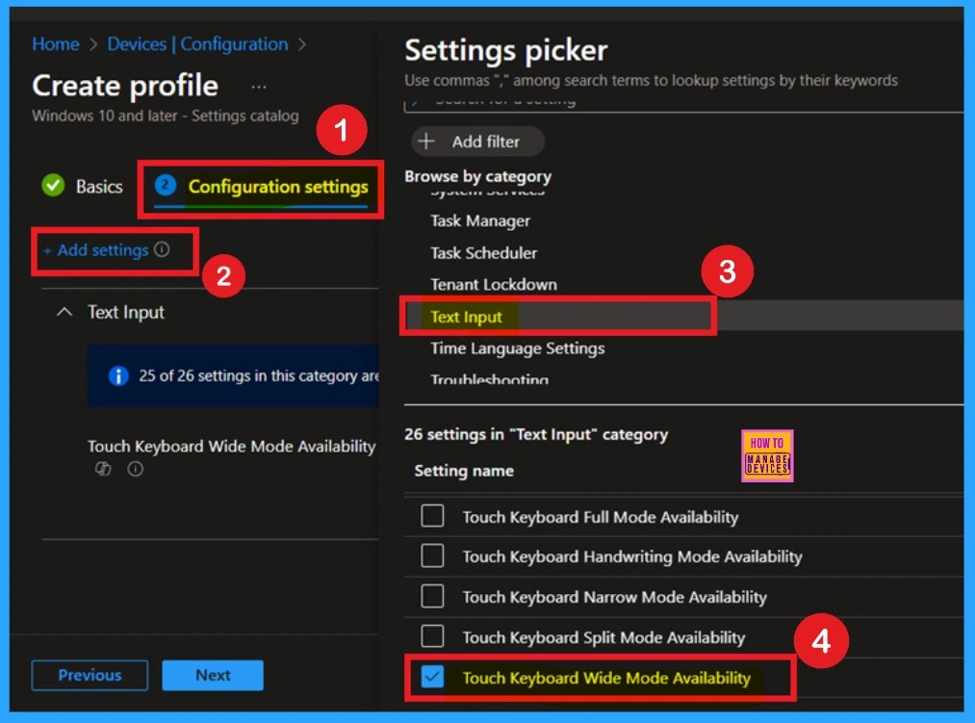Open Devices | Configuration breadcrumb link

[197, 44]
